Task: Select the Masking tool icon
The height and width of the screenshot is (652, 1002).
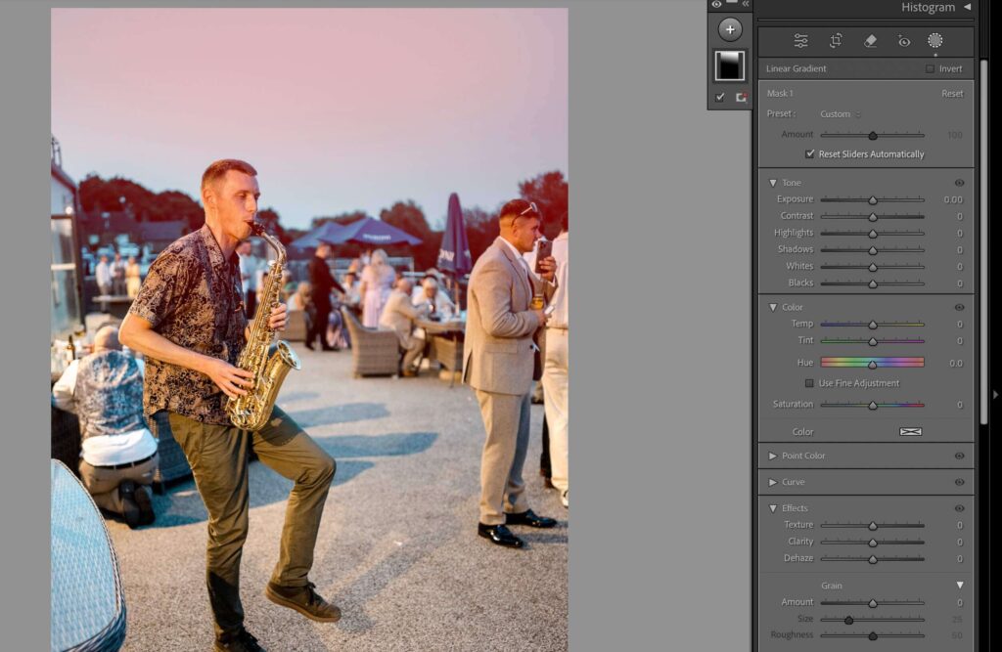Action: click(x=935, y=41)
